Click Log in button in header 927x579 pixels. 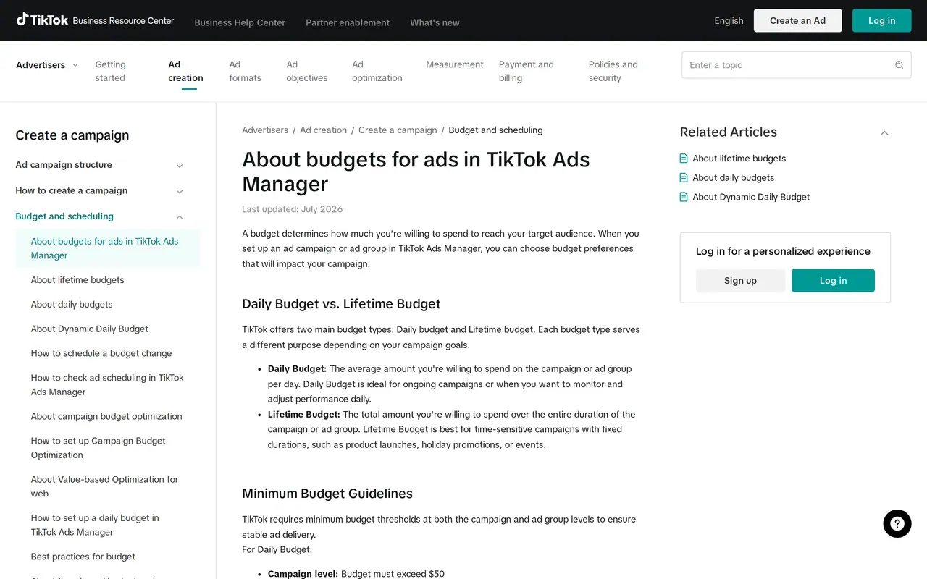coord(881,21)
